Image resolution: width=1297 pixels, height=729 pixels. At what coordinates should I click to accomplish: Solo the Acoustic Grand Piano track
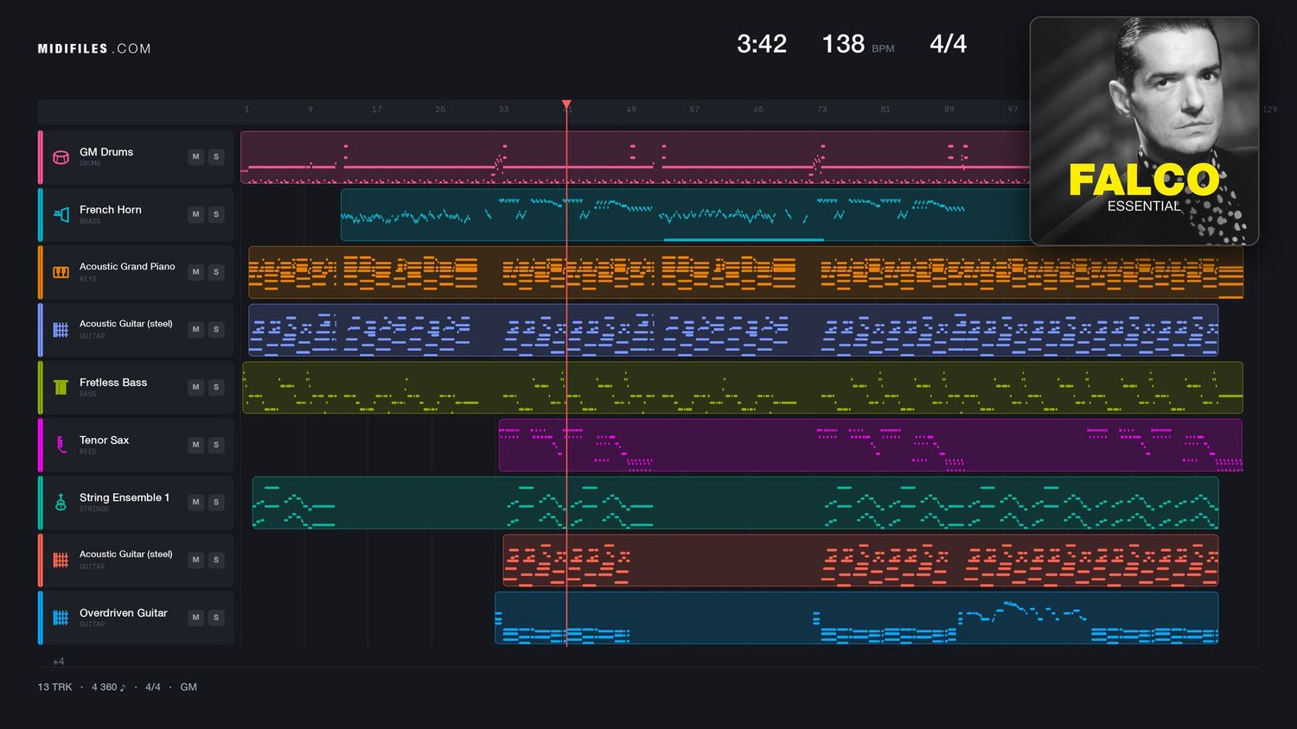[216, 272]
